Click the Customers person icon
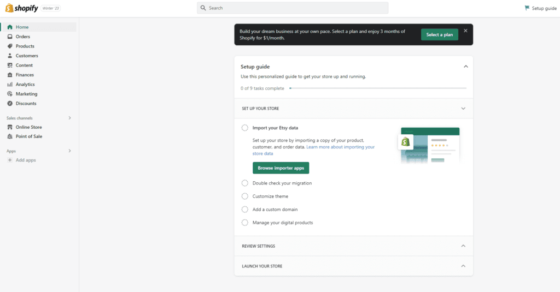560x292 pixels. pos(10,56)
